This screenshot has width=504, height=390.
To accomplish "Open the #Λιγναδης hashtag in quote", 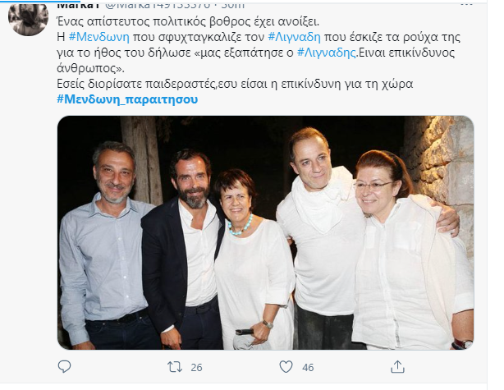I will [327, 53].
